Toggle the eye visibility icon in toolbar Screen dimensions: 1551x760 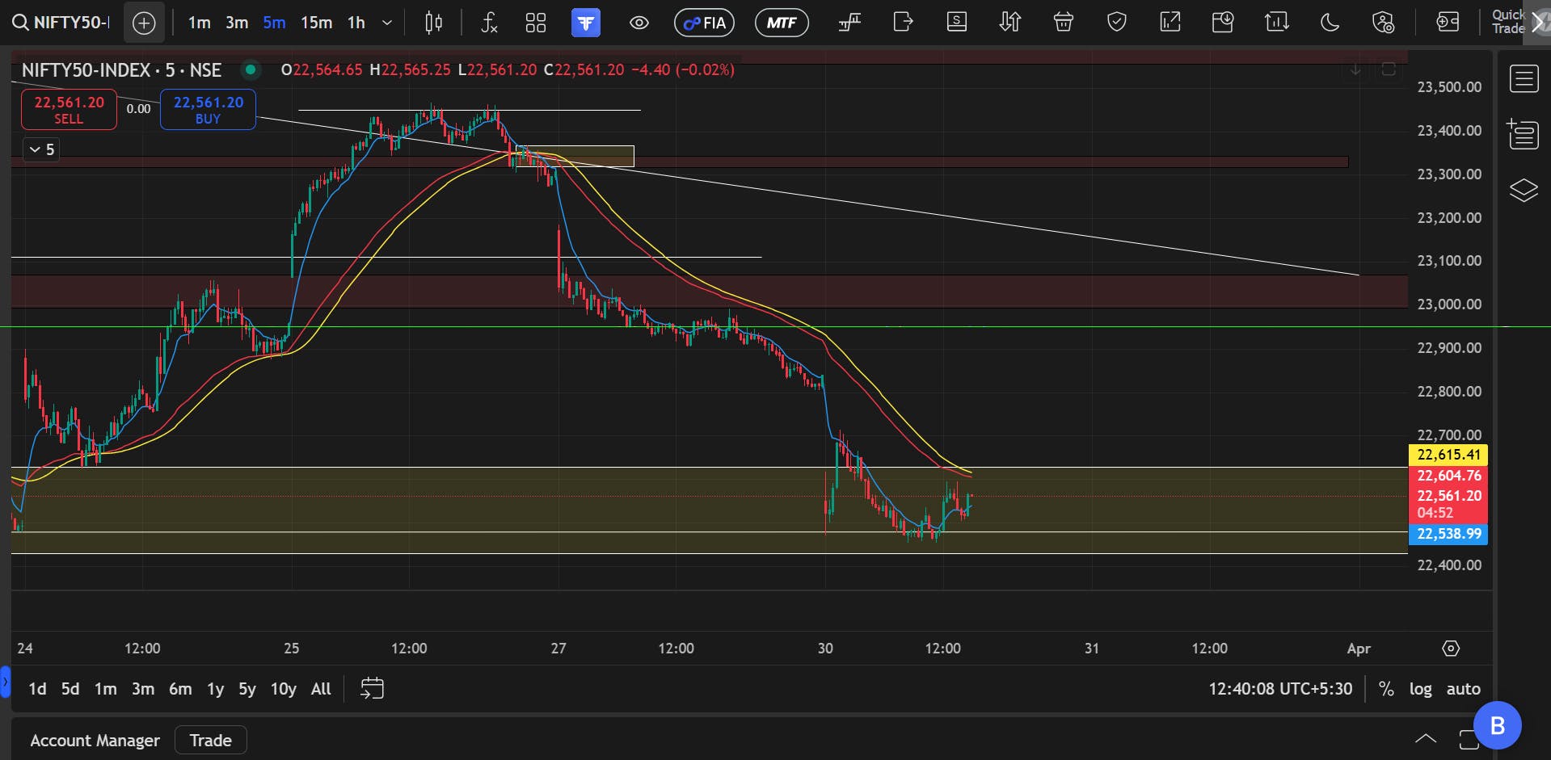pyautogui.click(x=639, y=23)
